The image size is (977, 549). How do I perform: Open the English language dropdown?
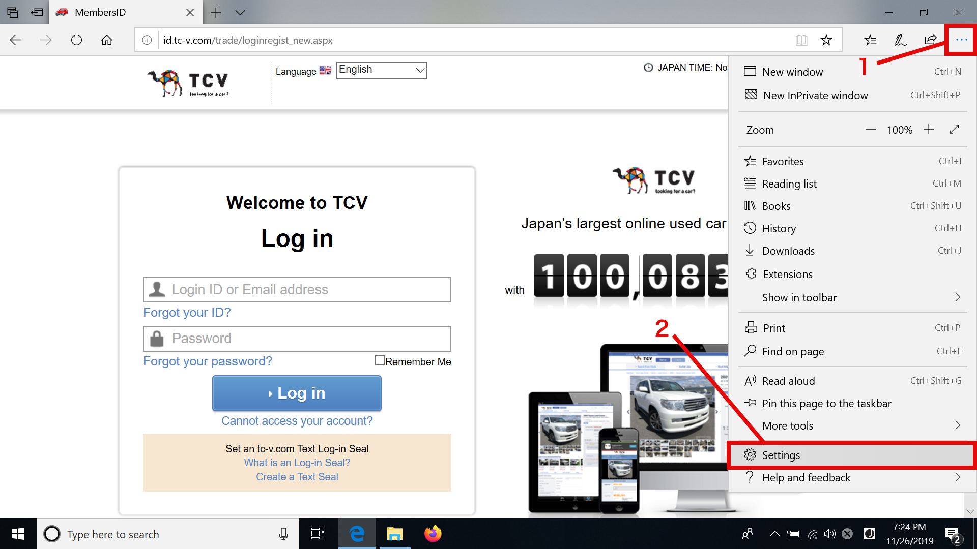point(381,70)
